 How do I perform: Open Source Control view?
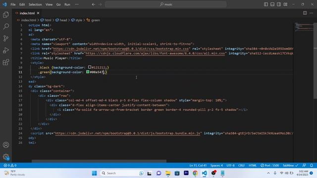point(6,39)
